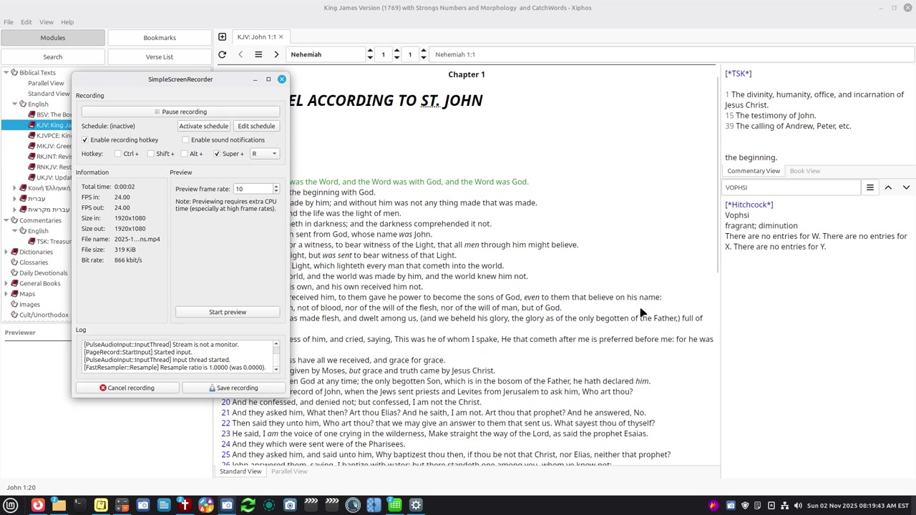The image size is (916, 515).
Task: Click commentary panel hamburger menu icon
Action: (869, 187)
